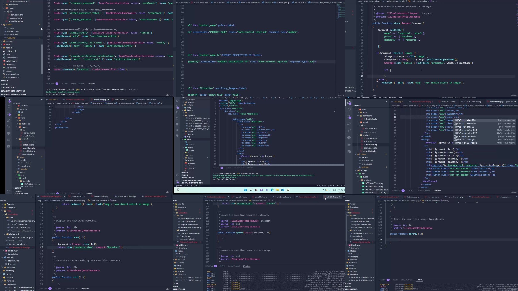The width and height of the screenshot is (518, 291).
Task: Switch to the DashboardController.php tab
Action: (146, 100)
